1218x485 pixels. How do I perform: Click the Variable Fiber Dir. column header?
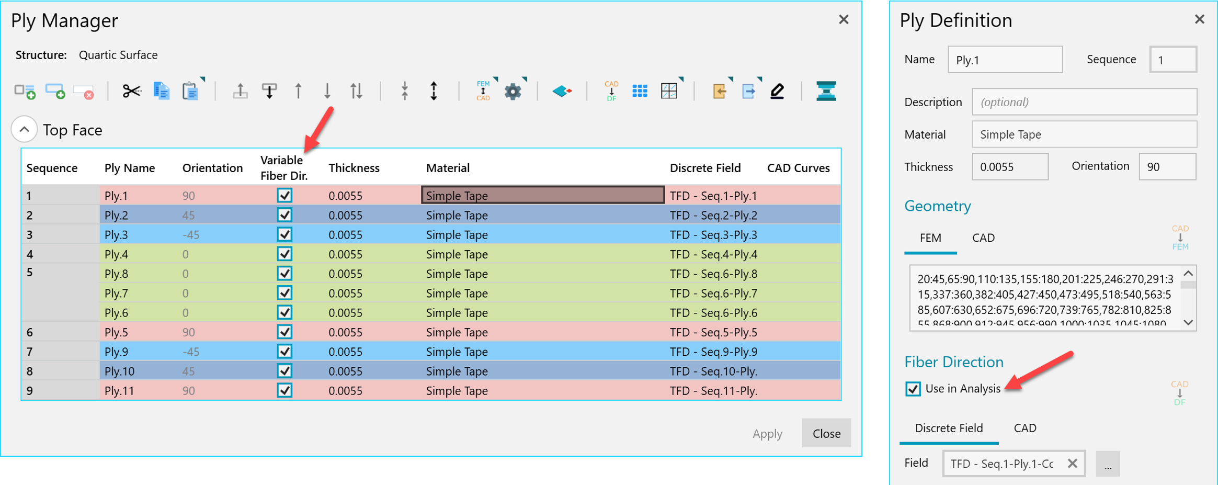(x=284, y=168)
